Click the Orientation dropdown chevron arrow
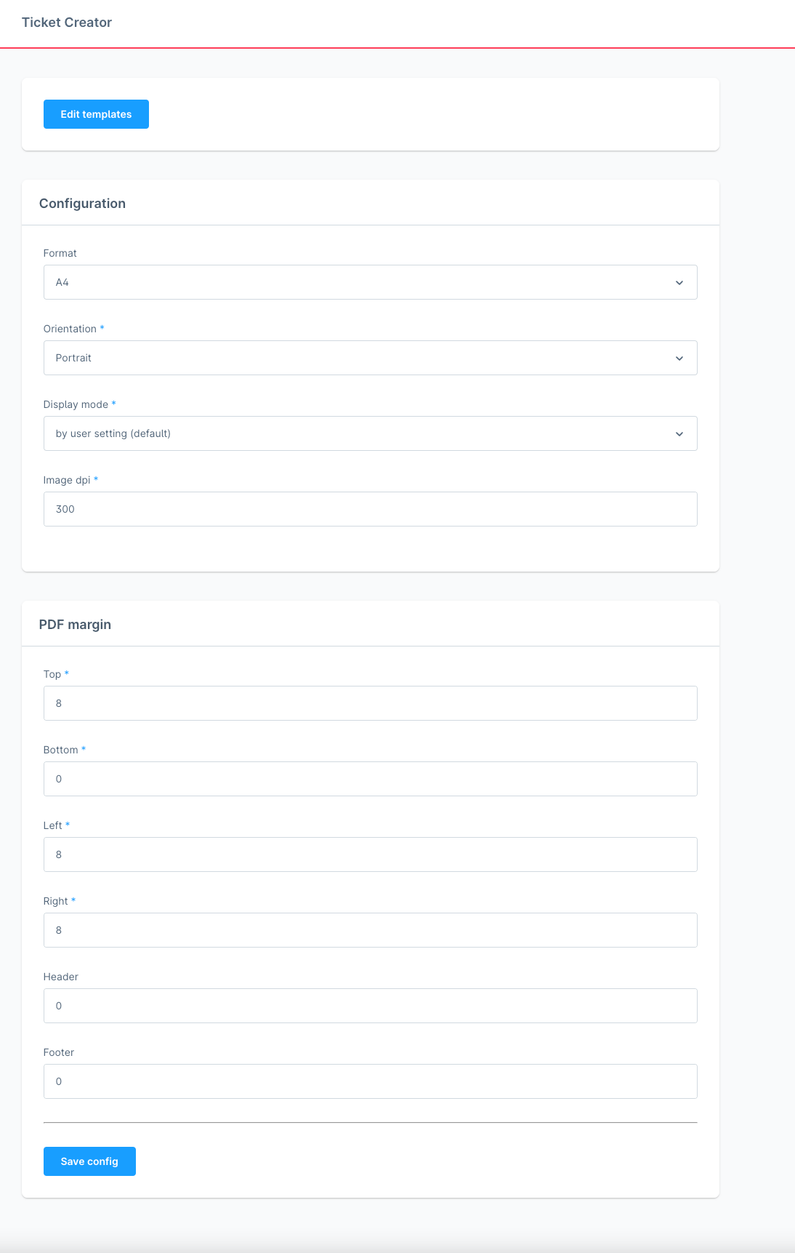This screenshot has height=1253, width=795. click(679, 358)
